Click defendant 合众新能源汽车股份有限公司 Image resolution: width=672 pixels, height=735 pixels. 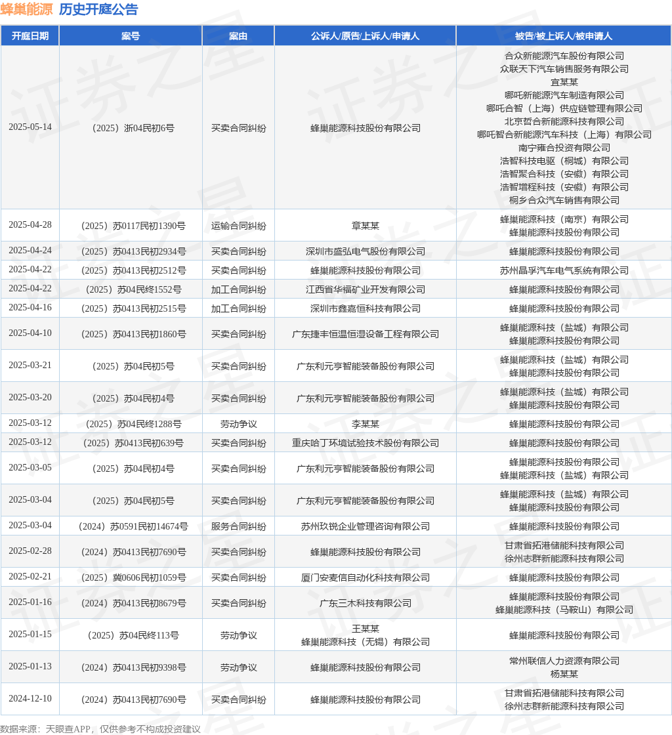(x=564, y=56)
